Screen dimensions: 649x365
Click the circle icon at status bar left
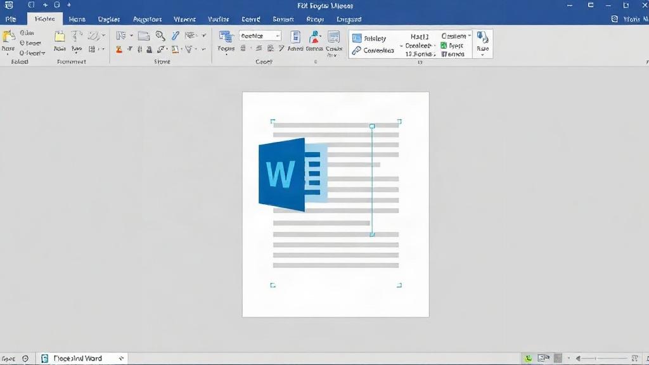coord(25,359)
